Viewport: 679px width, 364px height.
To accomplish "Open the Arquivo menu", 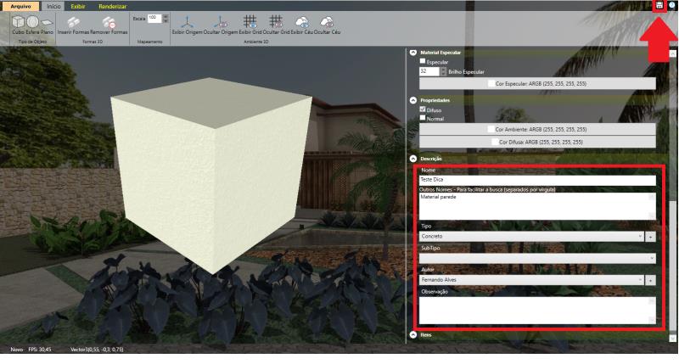I will coord(20,6).
